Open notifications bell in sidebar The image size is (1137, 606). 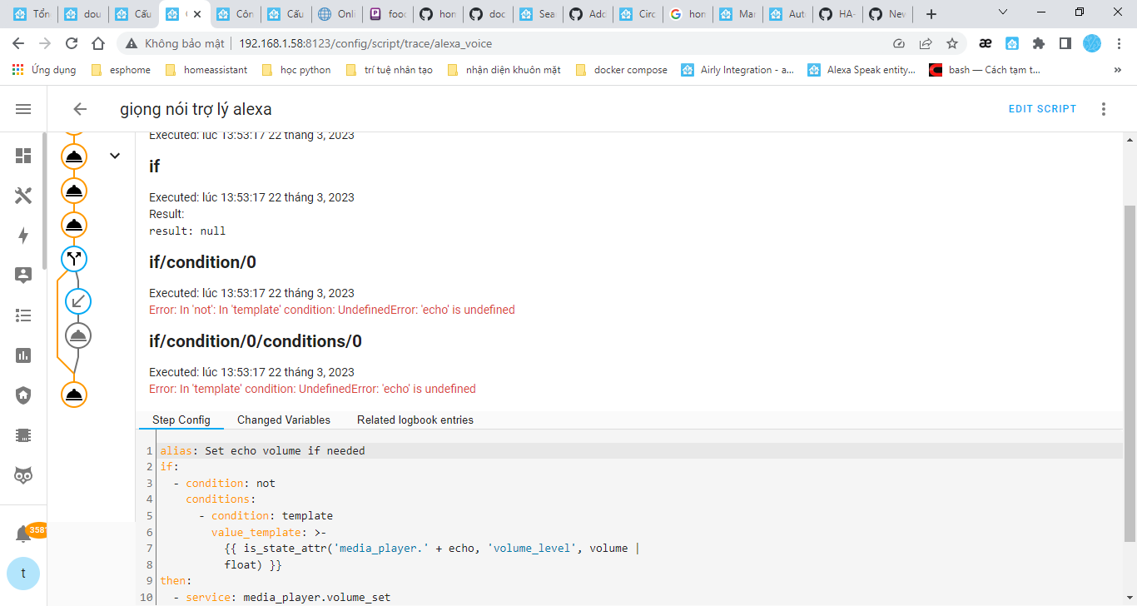click(x=23, y=534)
